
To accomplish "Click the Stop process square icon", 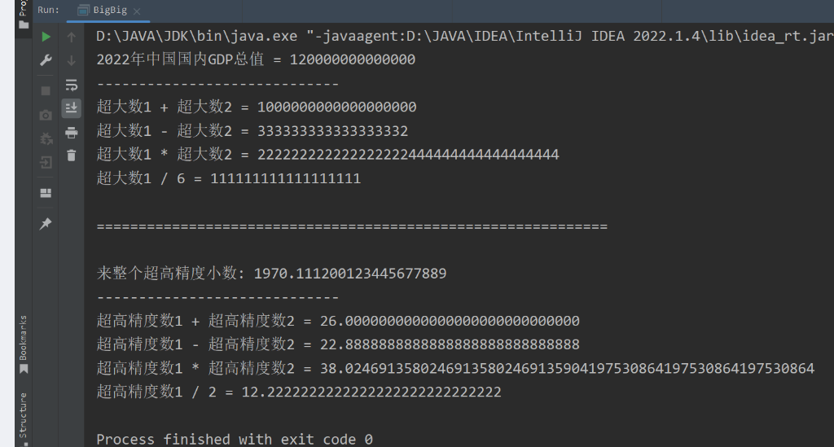I will [46, 91].
